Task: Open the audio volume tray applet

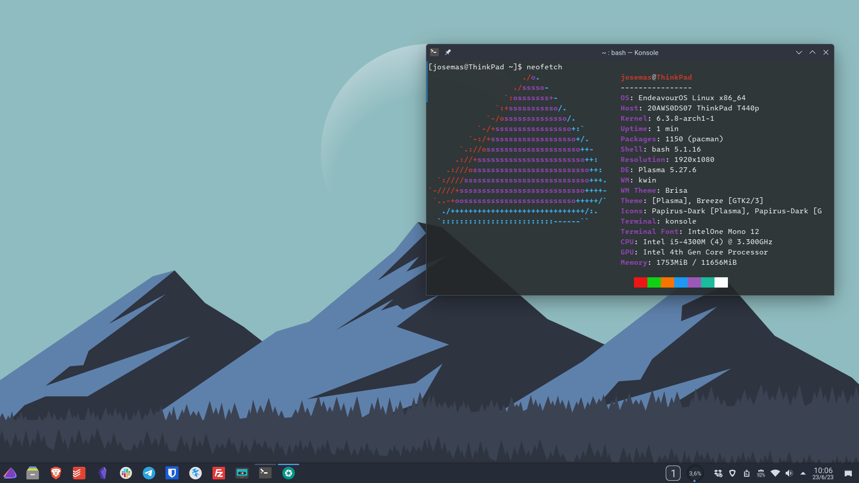Action: (789, 473)
